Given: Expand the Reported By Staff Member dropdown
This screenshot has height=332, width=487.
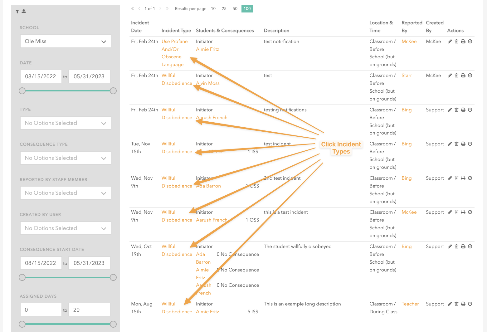Looking at the screenshot, I should 66,193.
